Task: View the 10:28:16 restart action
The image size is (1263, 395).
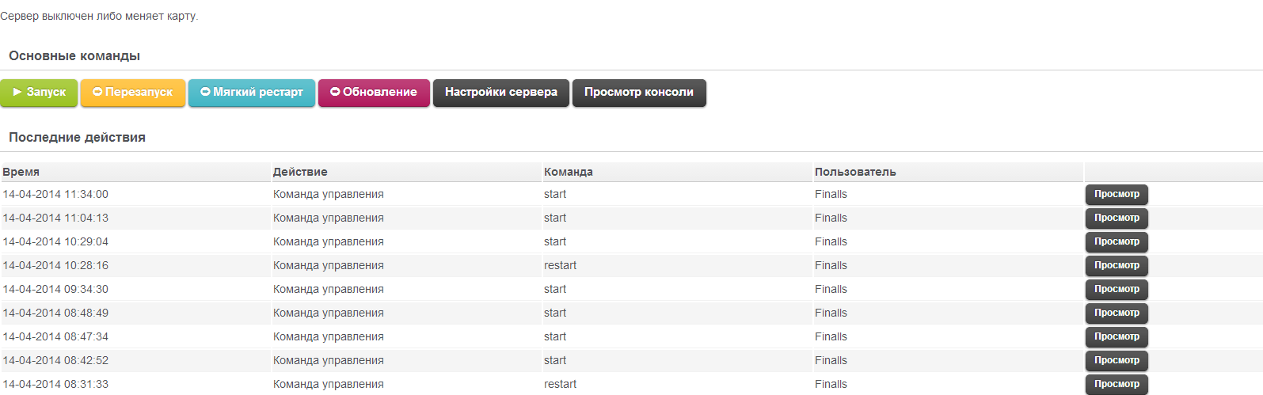Action: (1117, 266)
